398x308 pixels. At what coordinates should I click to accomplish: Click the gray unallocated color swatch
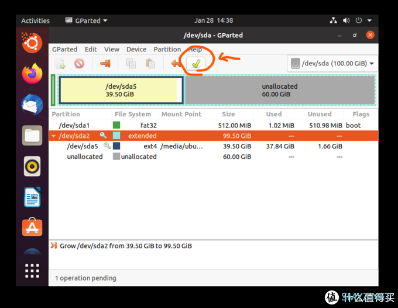pos(116,156)
